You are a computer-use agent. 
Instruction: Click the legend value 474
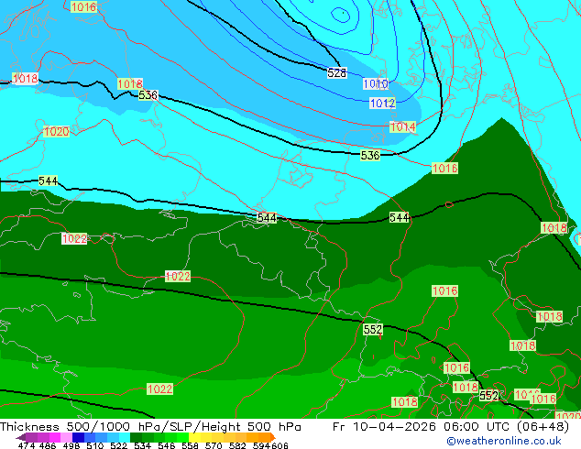point(27,445)
